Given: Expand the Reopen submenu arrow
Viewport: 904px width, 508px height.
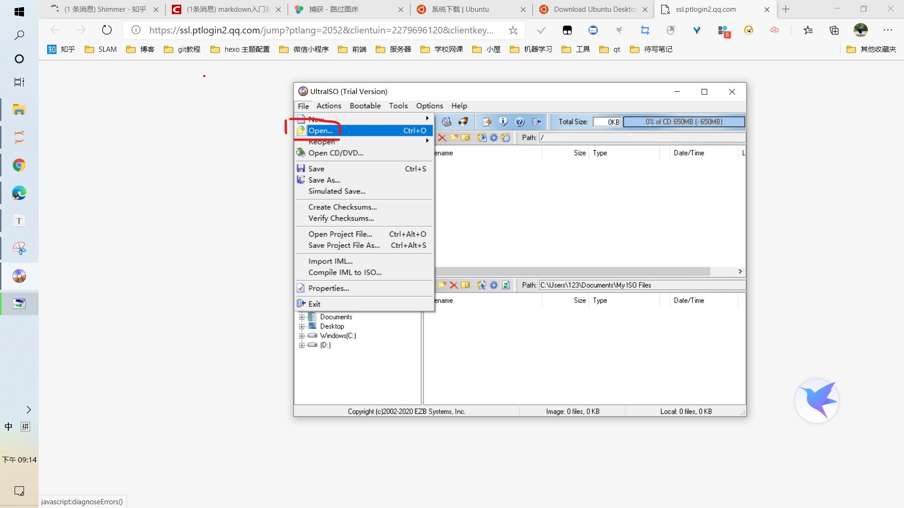Looking at the screenshot, I should [427, 141].
